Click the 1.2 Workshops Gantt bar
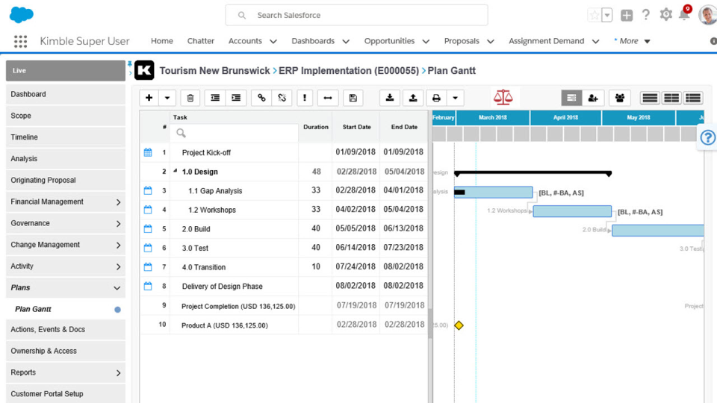717x403 pixels. tap(572, 211)
